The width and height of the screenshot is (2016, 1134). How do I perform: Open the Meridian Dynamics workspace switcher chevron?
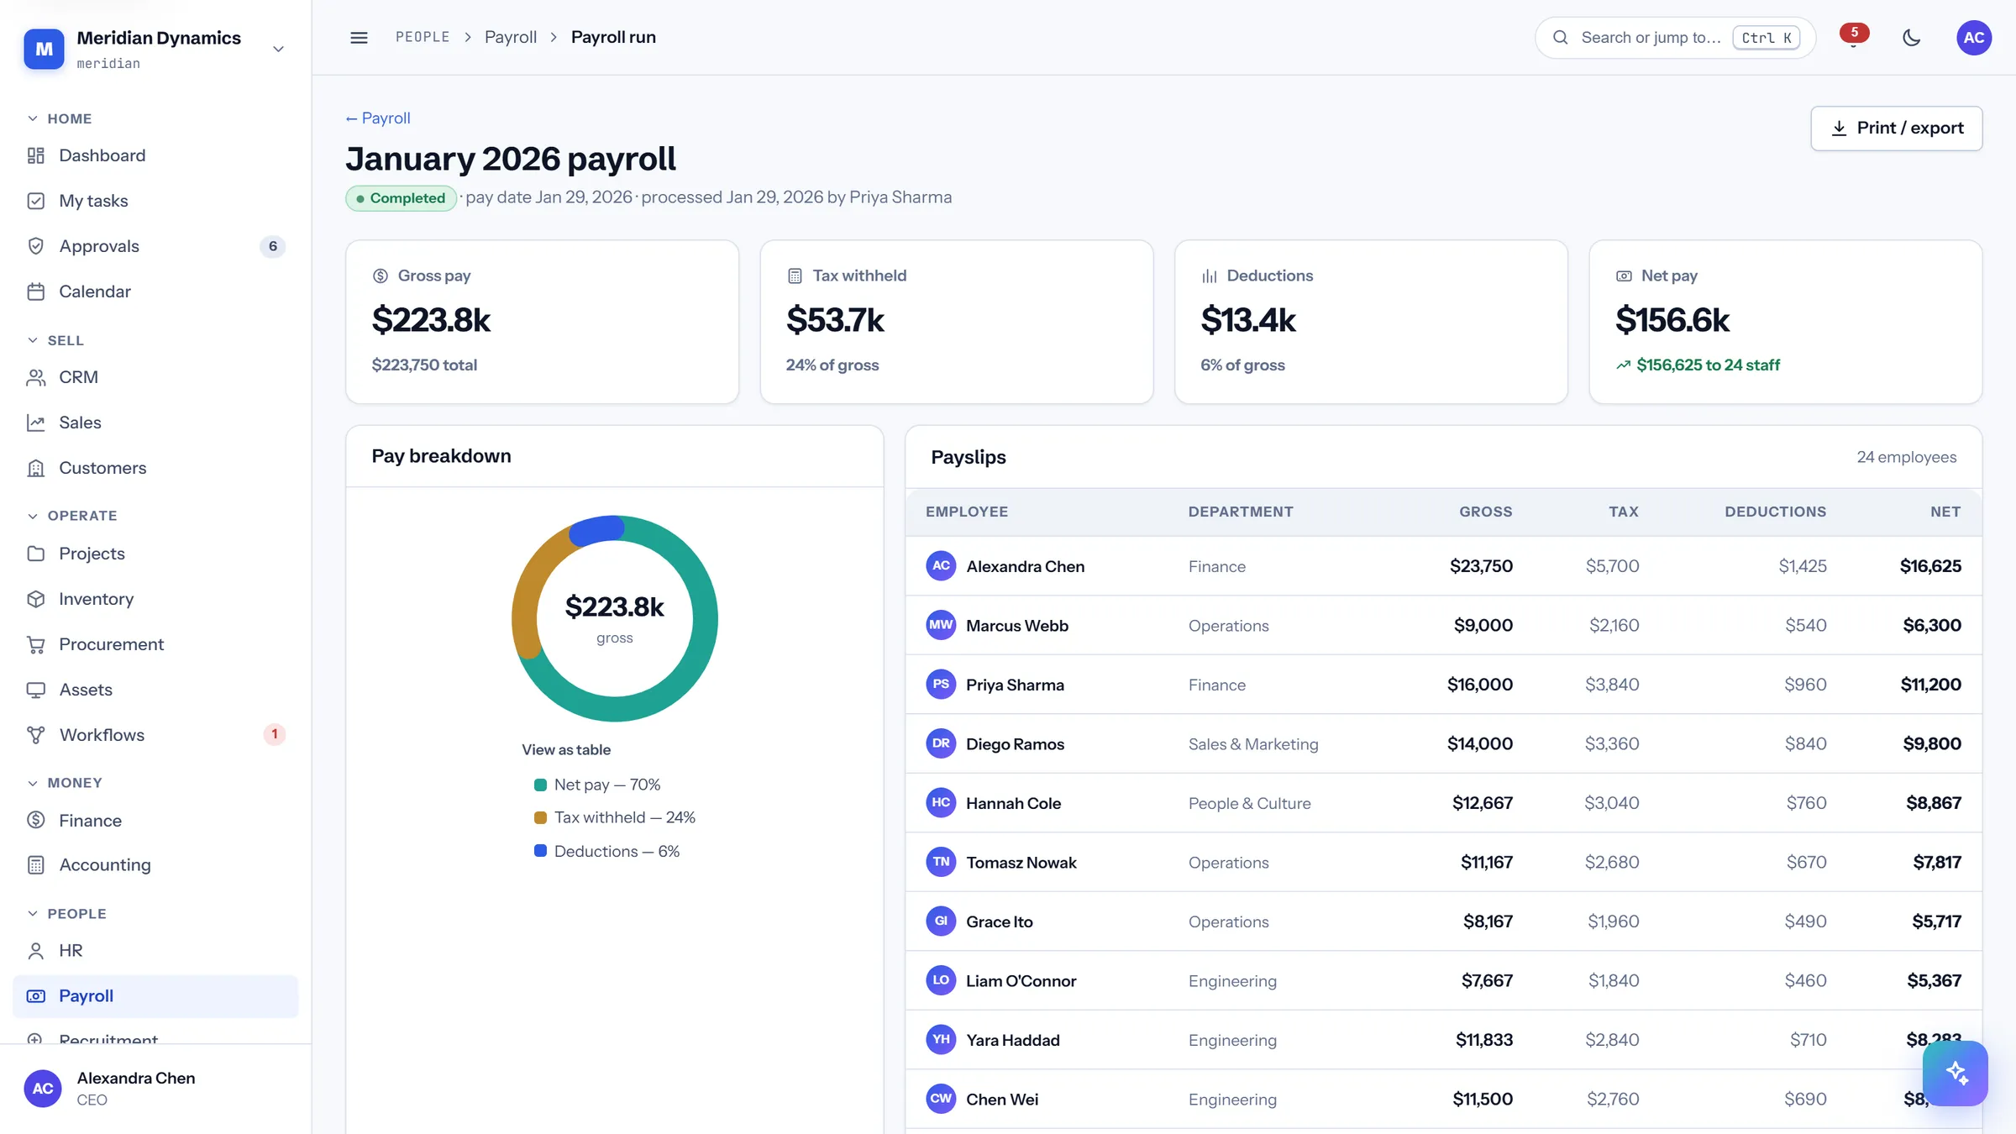278,49
